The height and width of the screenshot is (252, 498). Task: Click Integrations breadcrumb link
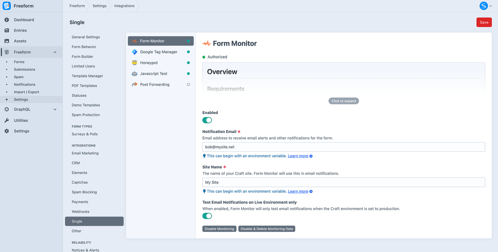(124, 6)
